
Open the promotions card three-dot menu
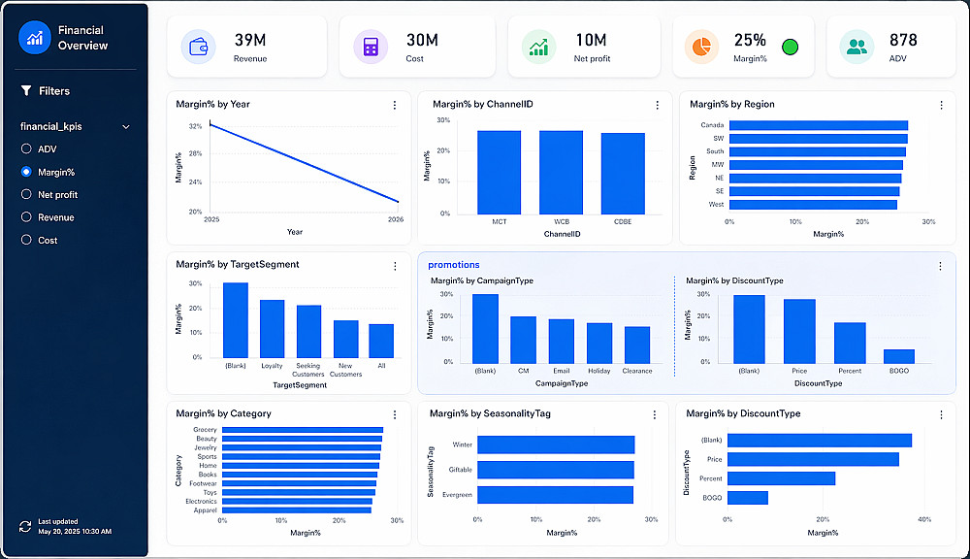pos(940,266)
